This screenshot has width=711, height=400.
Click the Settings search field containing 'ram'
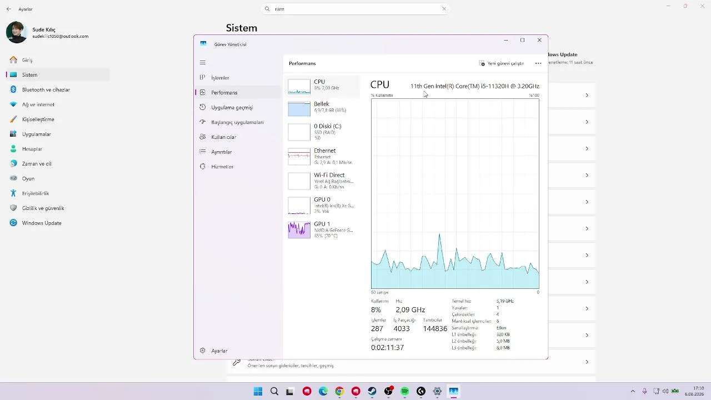pyautogui.click(x=355, y=9)
